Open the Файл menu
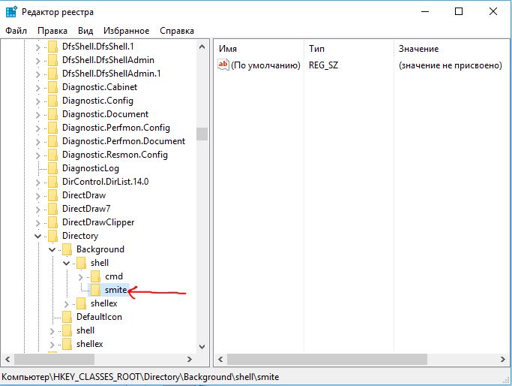This screenshot has height=386, width=512. (x=16, y=31)
